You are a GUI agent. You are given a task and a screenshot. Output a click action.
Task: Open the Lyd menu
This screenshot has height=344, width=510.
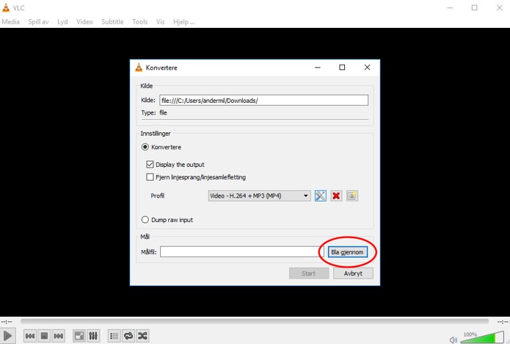(62, 22)
